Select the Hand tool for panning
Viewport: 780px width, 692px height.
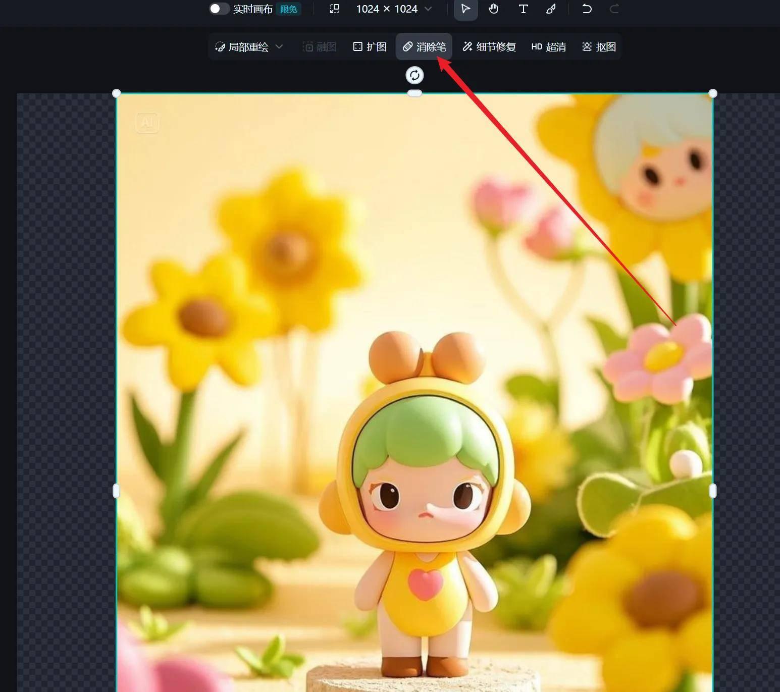point(493,9)
